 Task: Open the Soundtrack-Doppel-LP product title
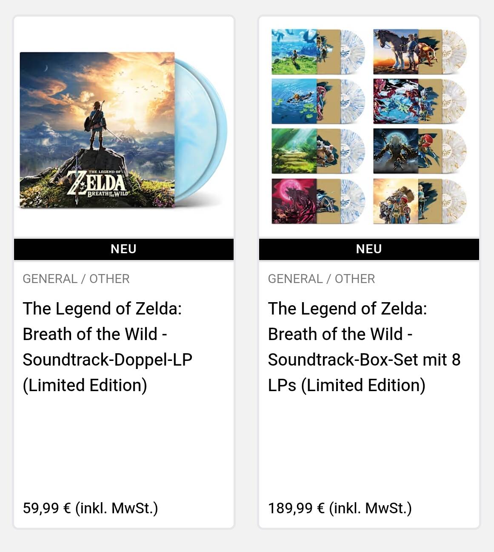tap(107, 347)
